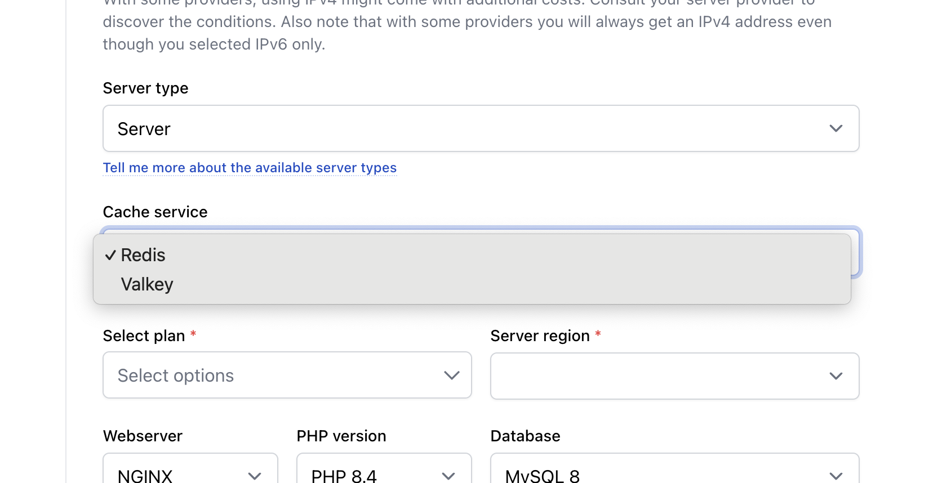Choose Valkey as the cache service

pos(472,284)
